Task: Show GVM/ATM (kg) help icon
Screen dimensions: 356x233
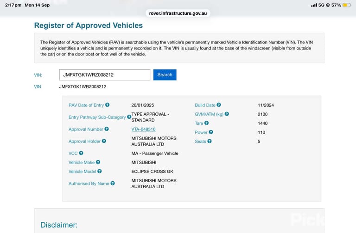Action: click(x=227, y=114)
